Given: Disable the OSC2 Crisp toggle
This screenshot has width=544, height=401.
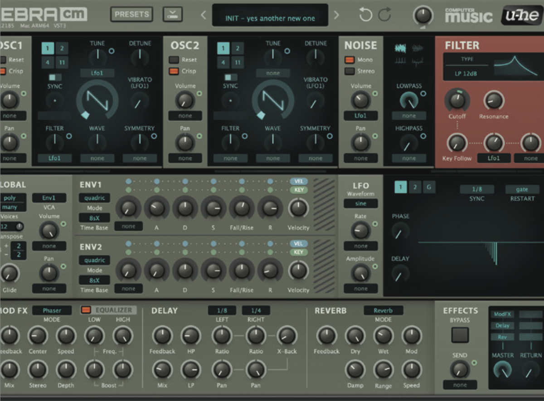Looking at the screenshot, I should click(174, 71).
